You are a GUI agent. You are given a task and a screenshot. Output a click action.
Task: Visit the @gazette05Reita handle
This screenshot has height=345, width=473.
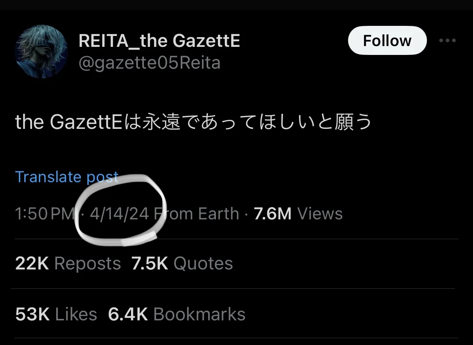[x=149, y=63]
